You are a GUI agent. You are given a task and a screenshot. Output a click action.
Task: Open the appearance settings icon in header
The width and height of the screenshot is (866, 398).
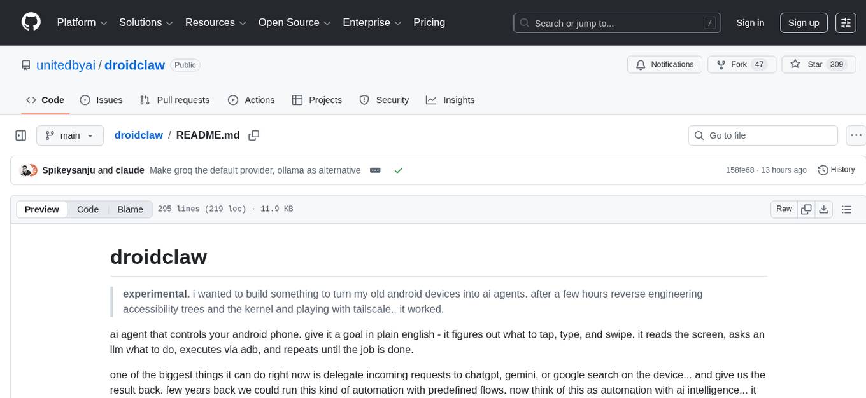[x=846, y=23]
